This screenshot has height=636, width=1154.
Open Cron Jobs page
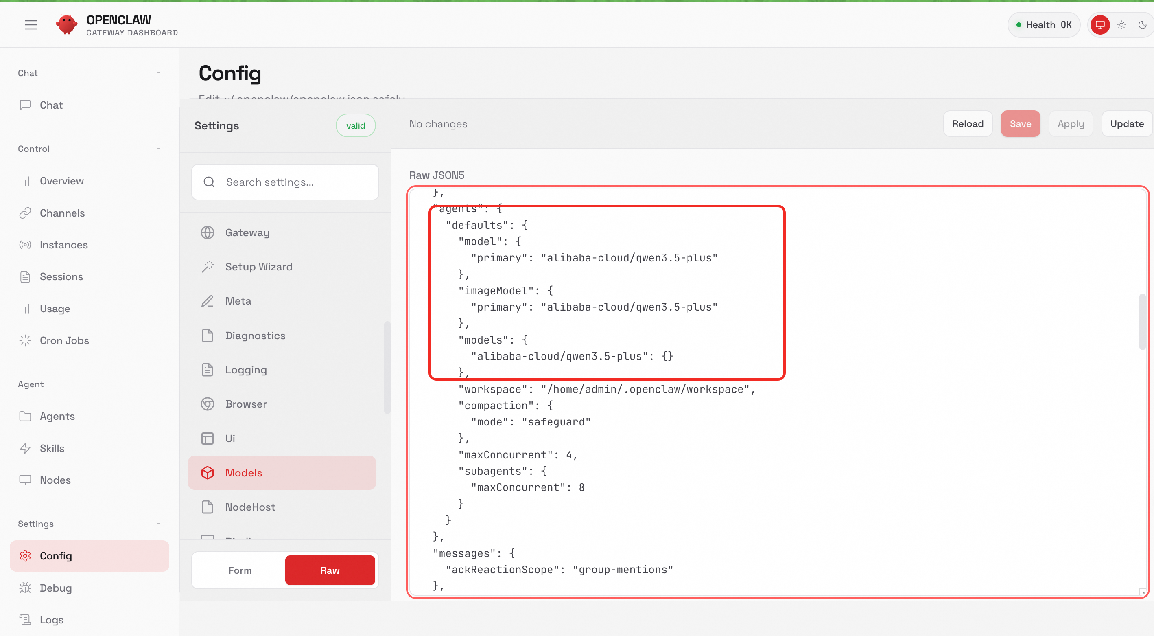(64, 341)
